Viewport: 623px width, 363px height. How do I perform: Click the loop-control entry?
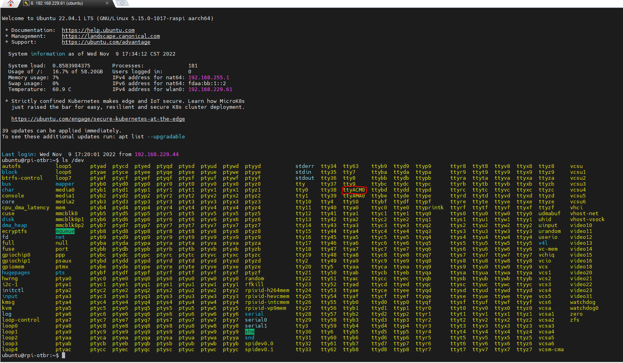(x=21, y=320)
